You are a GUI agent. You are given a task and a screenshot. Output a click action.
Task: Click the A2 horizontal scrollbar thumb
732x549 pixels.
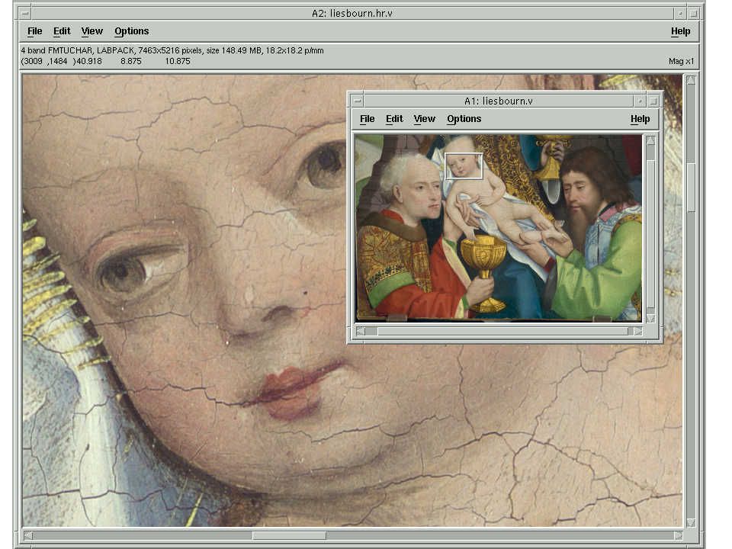[x=289, y=535]
